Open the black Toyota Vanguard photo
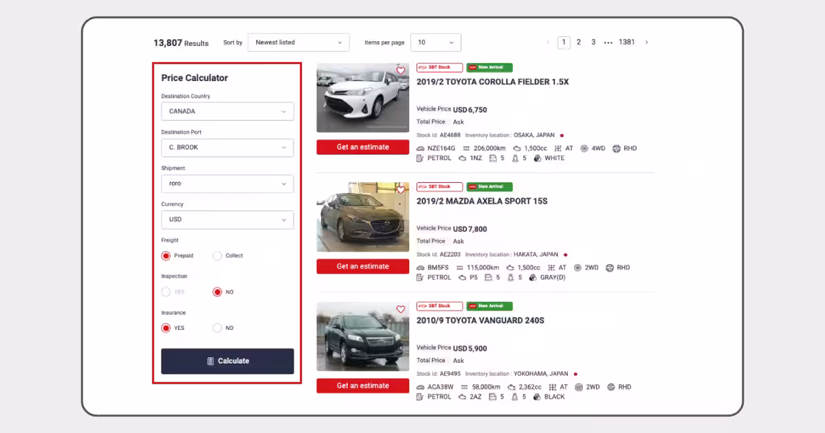 (363, 337)
